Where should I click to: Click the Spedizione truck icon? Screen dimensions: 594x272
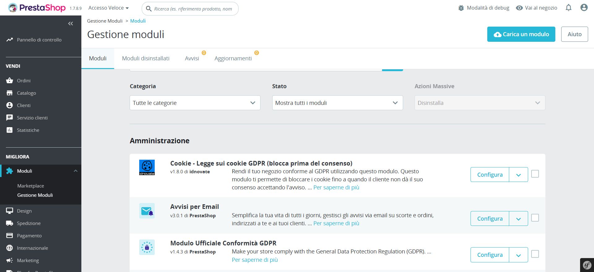point(10,223)
